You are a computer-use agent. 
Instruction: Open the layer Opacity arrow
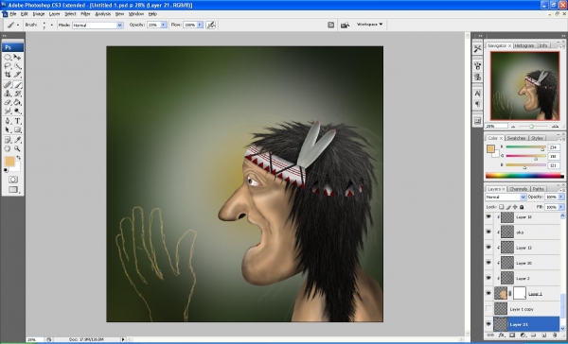(561, 197)
